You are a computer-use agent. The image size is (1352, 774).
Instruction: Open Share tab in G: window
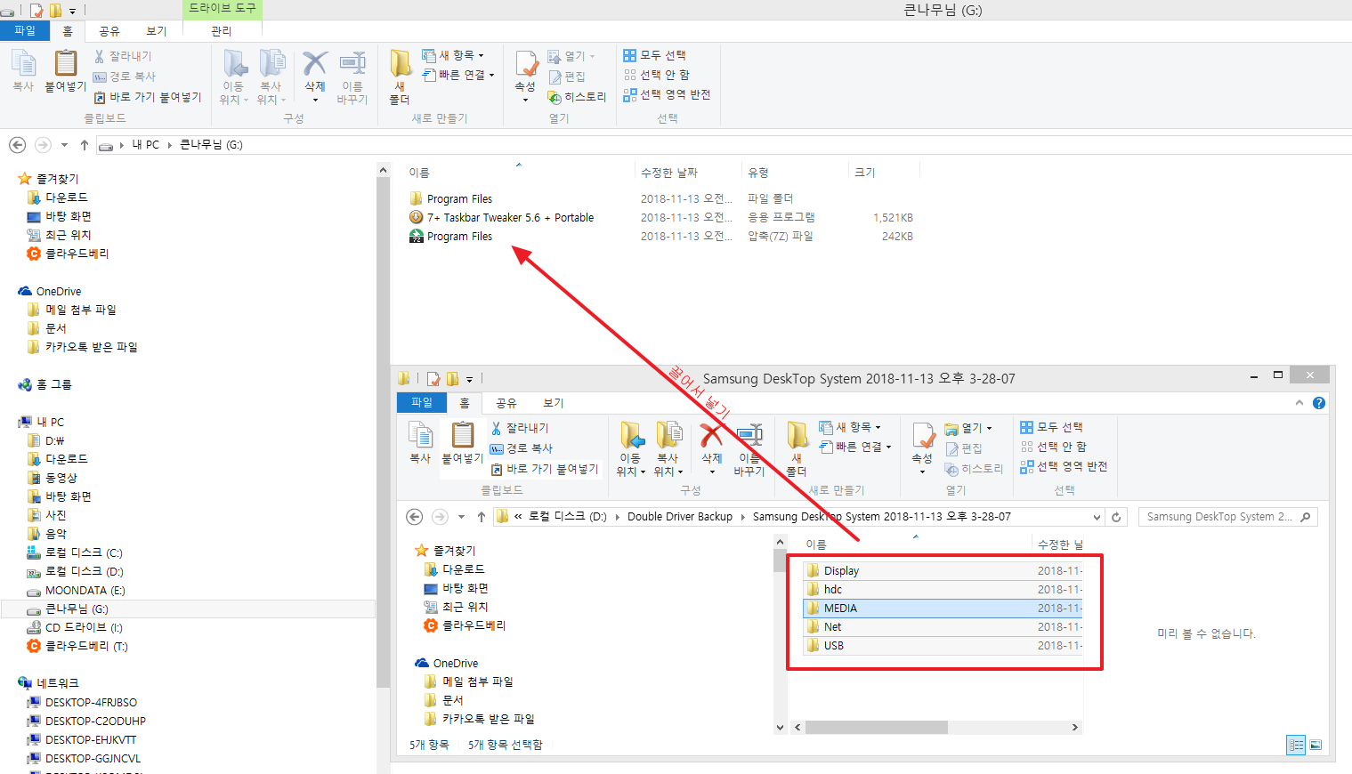coord(109,31)
